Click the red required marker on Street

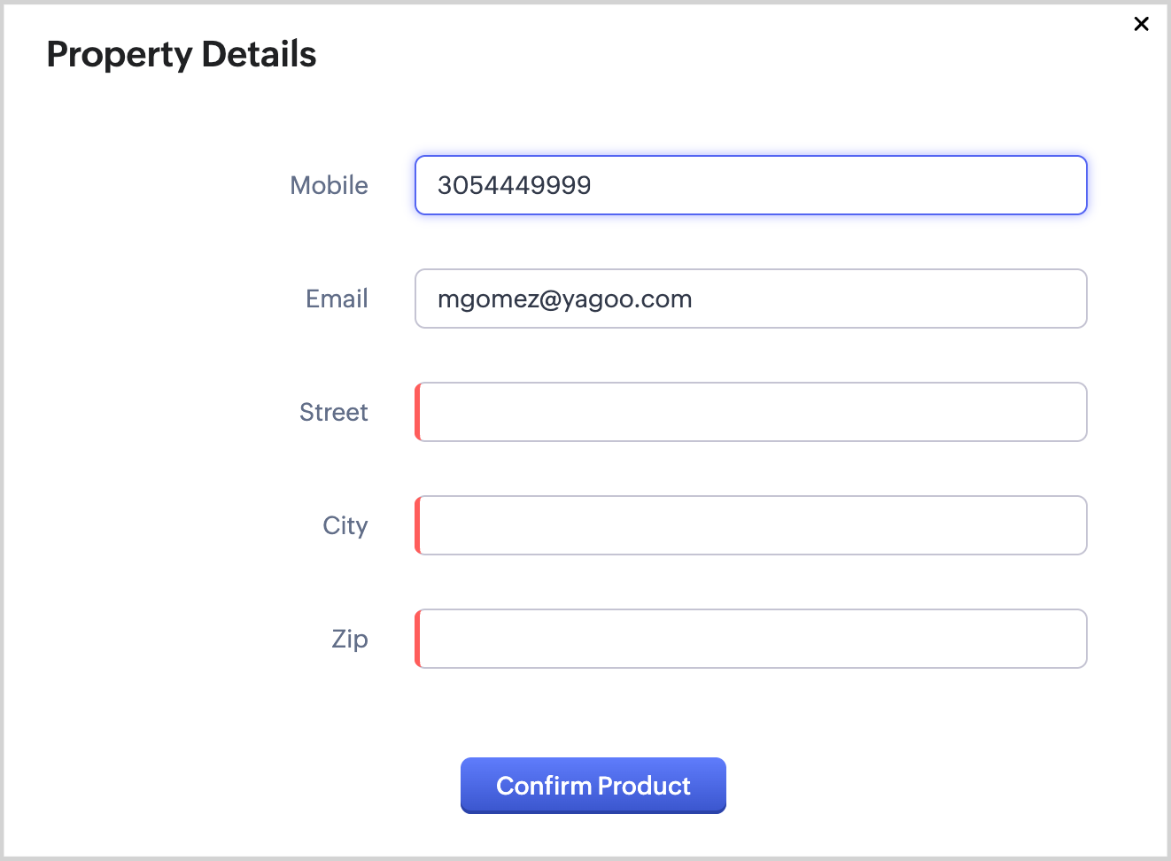(x=417, y=412)
